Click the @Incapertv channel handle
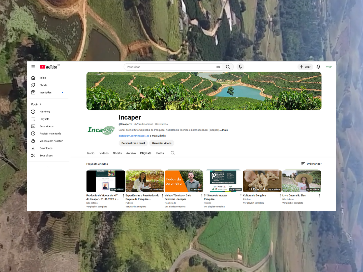Screen dimensions: 363x272 click(125, 124)
